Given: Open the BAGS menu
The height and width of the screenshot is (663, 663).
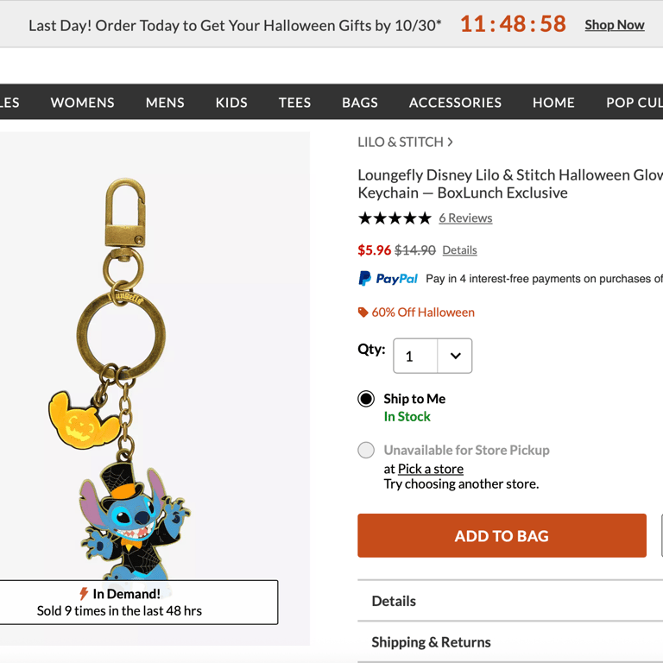Looking at the screenshot, I should (x=360, y=103).
